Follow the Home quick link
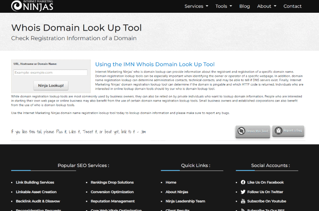Screen dimensions: 319x211 pyautogui.click(x=171, y=182)
